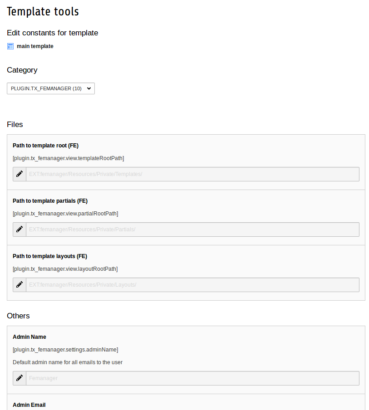The height and width of the screenshot is (410, 369).
Task: Click the settings.adminName constant key text
Action: coord(65,350)
